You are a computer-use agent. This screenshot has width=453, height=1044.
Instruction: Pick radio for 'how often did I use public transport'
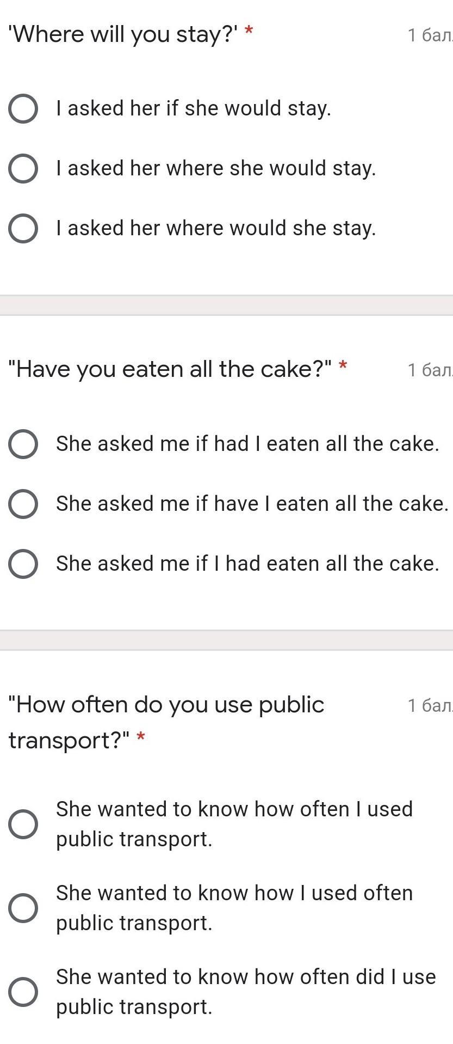tap(23, 992)
